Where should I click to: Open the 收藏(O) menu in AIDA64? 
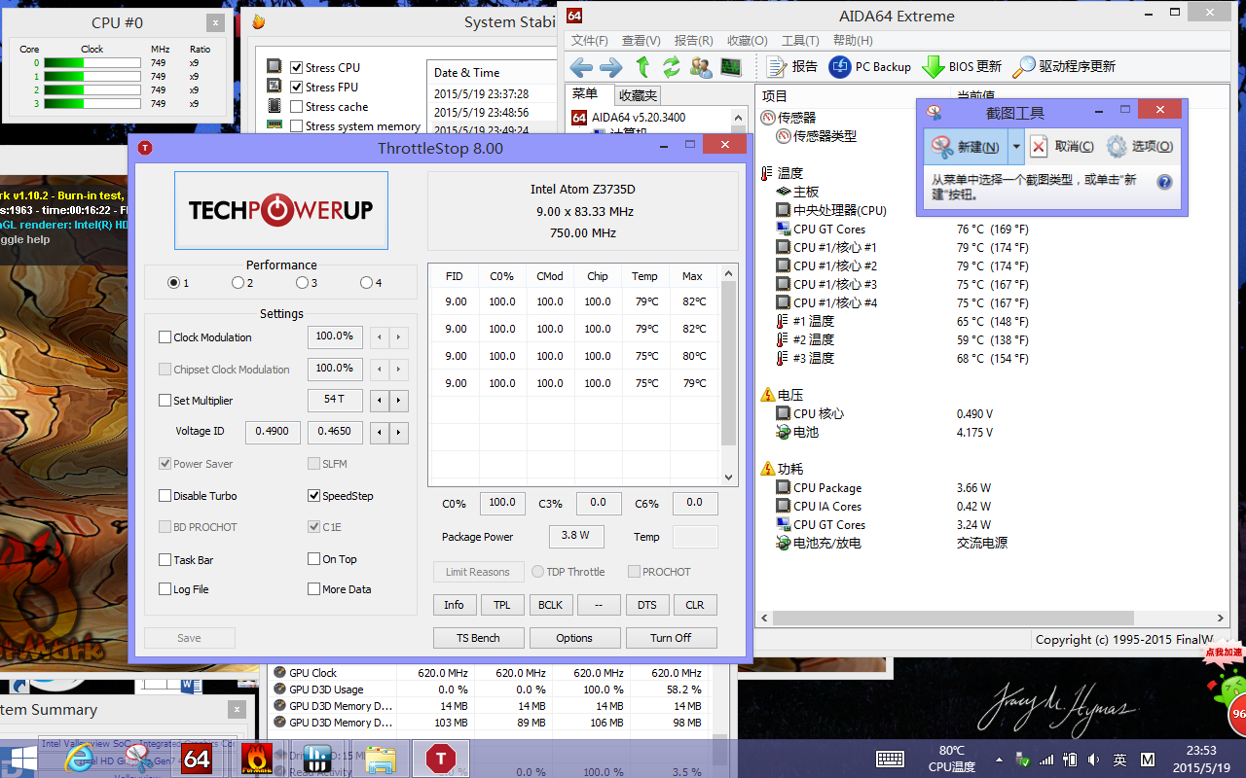747,40
